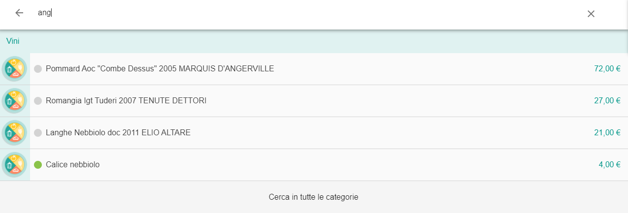Click the back arrow in the search bar
Viewport: 628px width, 213px height.
pyautogui.click(x=19, y=13)
